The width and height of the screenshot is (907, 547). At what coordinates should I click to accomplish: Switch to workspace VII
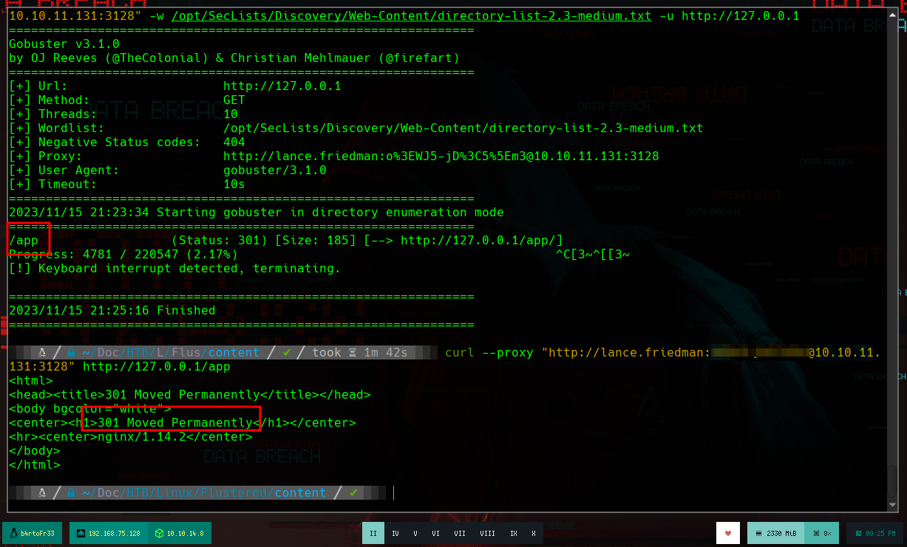(461, 533)
